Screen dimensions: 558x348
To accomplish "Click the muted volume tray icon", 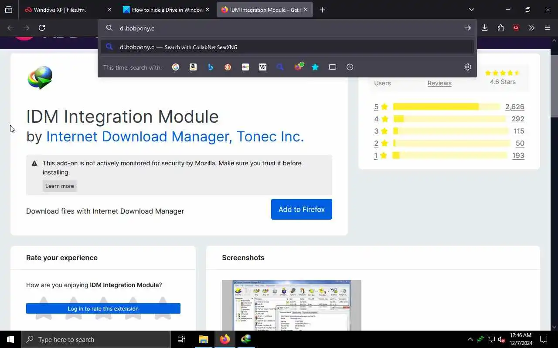I will pos(502,339).
